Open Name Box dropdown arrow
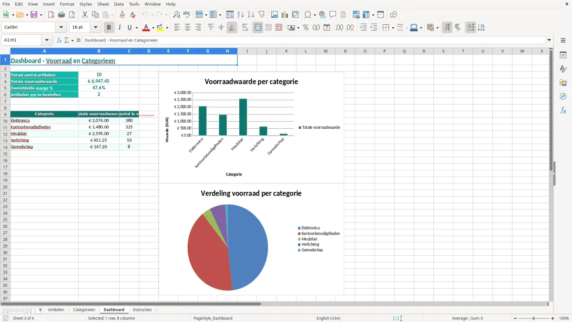This screenshot has height=322, width=572. (47, 41)
